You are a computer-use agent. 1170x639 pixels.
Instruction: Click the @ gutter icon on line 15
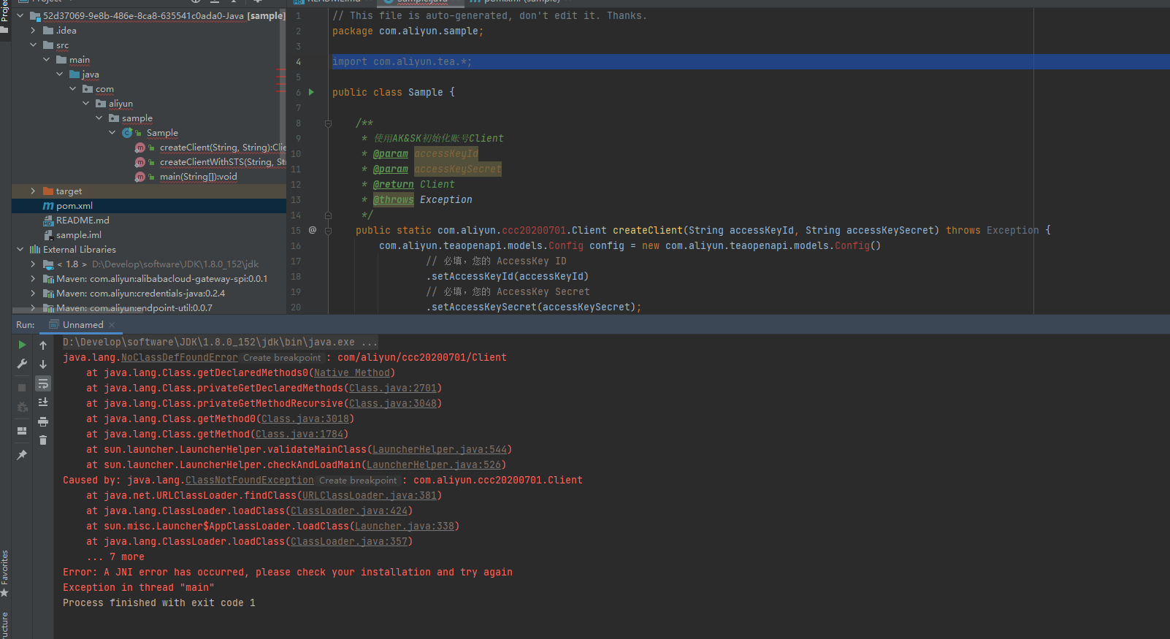pyautogui.click(x=313, y=230)
